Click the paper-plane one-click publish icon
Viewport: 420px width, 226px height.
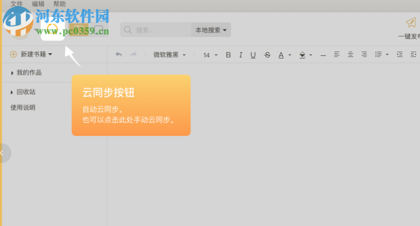pos(411,23)
